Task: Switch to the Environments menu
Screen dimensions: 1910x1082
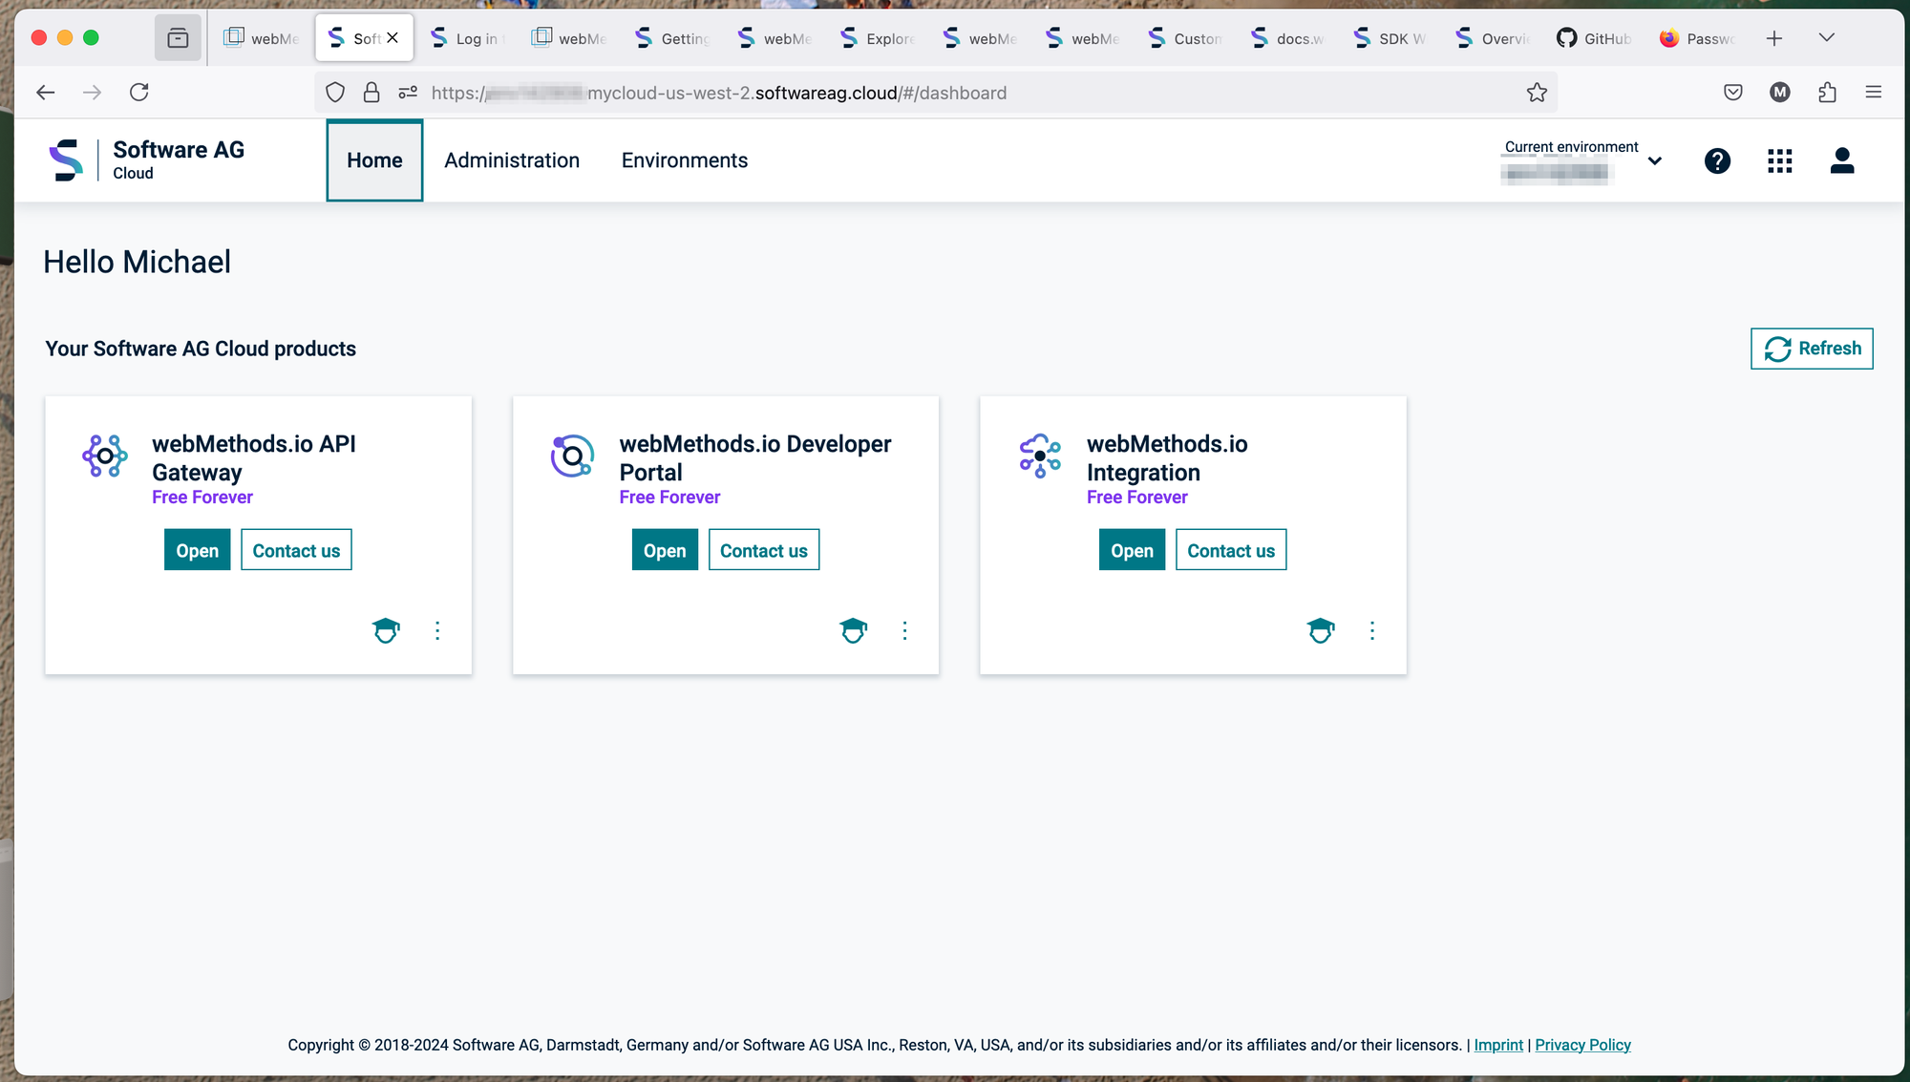Action: (684, 160)
